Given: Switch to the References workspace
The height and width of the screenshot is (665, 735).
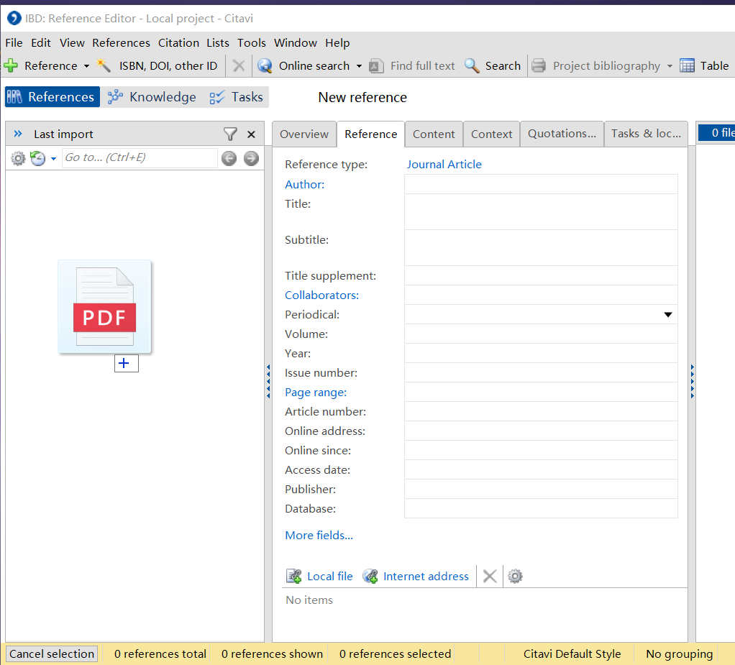Looking at the screenshot, I should pos(52,96).
